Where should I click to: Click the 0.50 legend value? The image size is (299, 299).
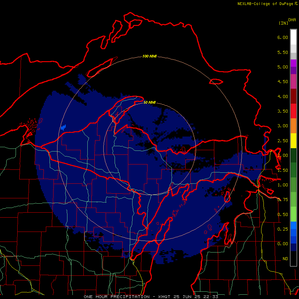(283, 215)
